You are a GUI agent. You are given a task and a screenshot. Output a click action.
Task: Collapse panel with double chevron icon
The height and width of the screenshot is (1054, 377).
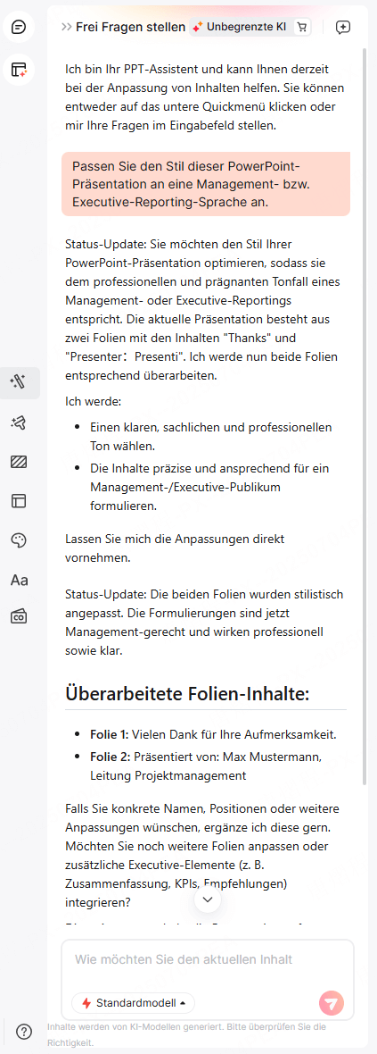67,27
